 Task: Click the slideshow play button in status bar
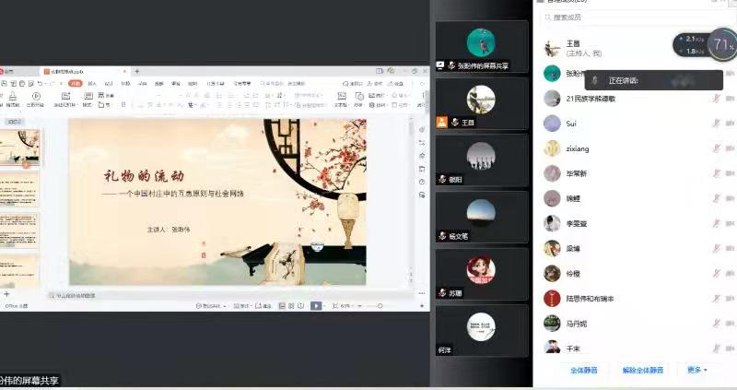[316, 305]
